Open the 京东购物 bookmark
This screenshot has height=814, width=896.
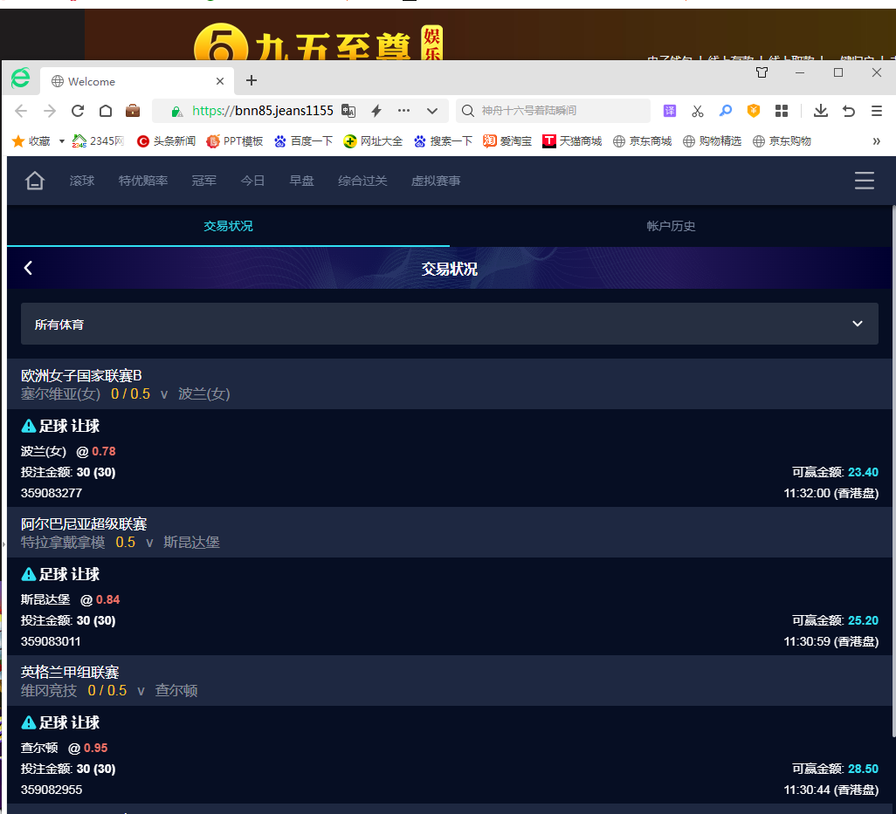782,141
